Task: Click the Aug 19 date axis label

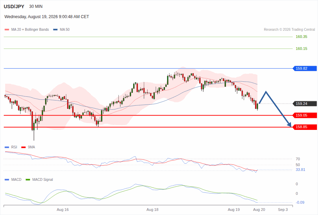Action: coord(234,210)
